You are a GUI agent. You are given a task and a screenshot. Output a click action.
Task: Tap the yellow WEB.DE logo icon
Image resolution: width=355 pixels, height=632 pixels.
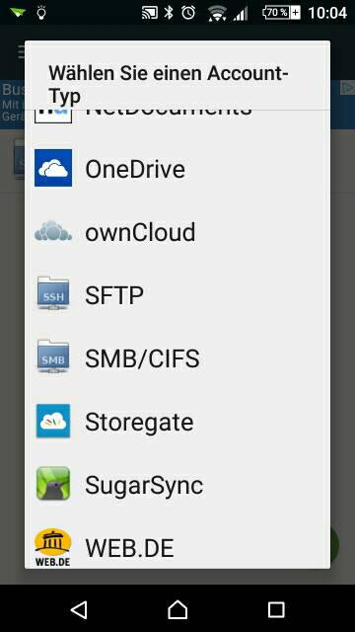[53, 547]
